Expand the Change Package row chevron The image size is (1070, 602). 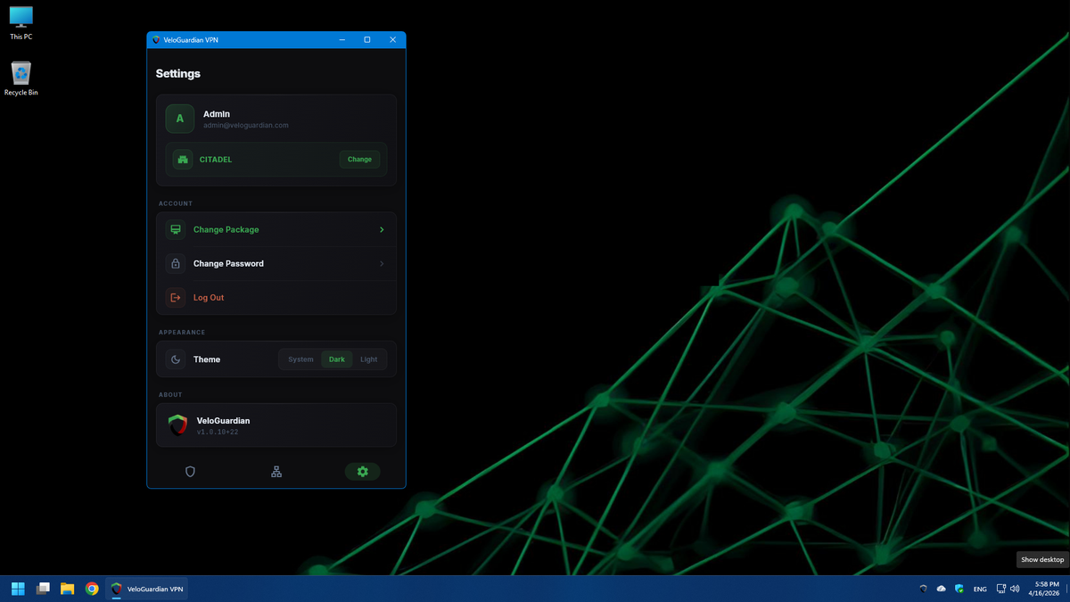coord(382,229)
